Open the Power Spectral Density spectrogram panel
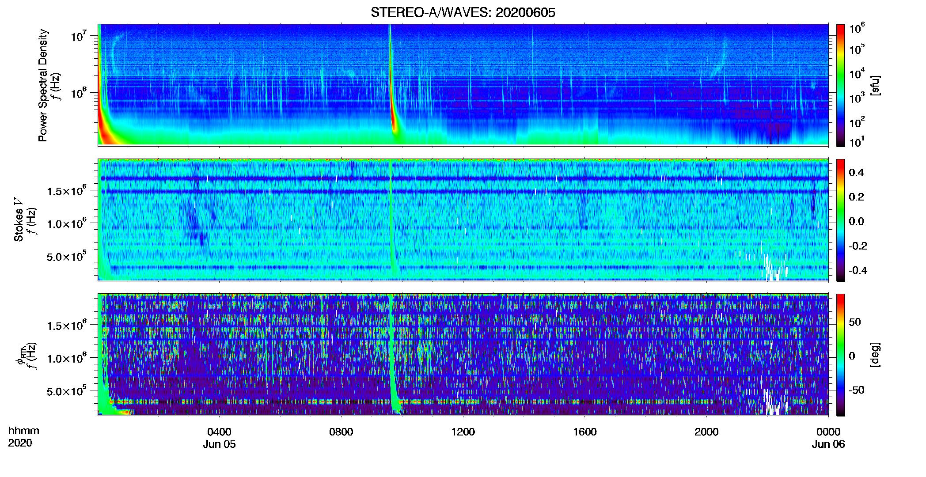The width and height of the screenshot is (926, 477). [463, 84]
